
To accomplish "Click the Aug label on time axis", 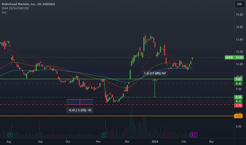I will (9, 142).
